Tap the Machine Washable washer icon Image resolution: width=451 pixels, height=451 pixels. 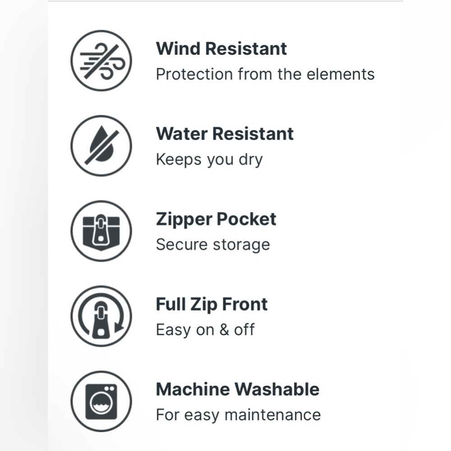101,401
